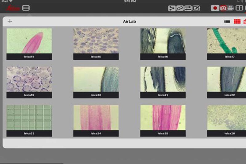Select the annotation edit pencil tool

(196, 8)
